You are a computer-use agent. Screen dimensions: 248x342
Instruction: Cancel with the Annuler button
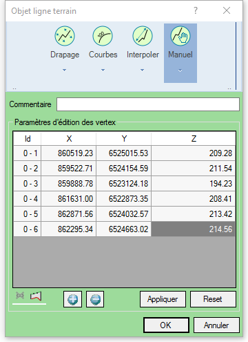click(216, 325)
